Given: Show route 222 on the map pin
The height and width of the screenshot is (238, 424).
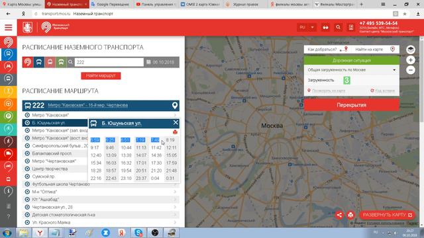Looking at the screenshot, I should click(x=175, y=106).
